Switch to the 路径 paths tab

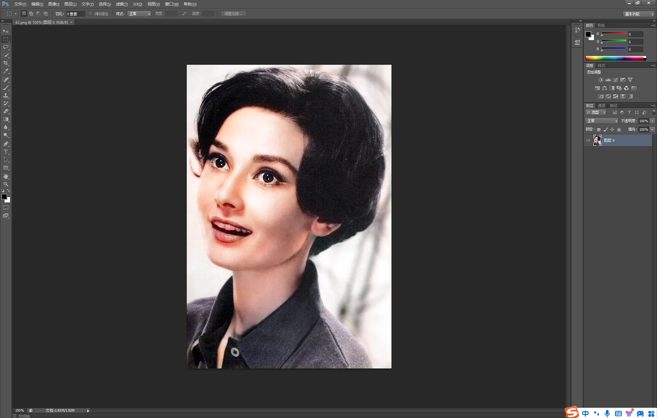click(614, 106)
